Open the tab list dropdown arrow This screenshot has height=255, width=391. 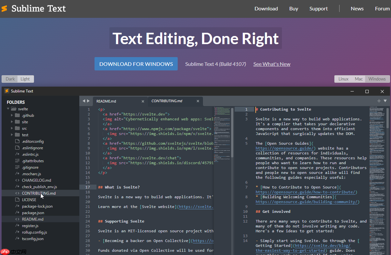(x=385, y=101)
